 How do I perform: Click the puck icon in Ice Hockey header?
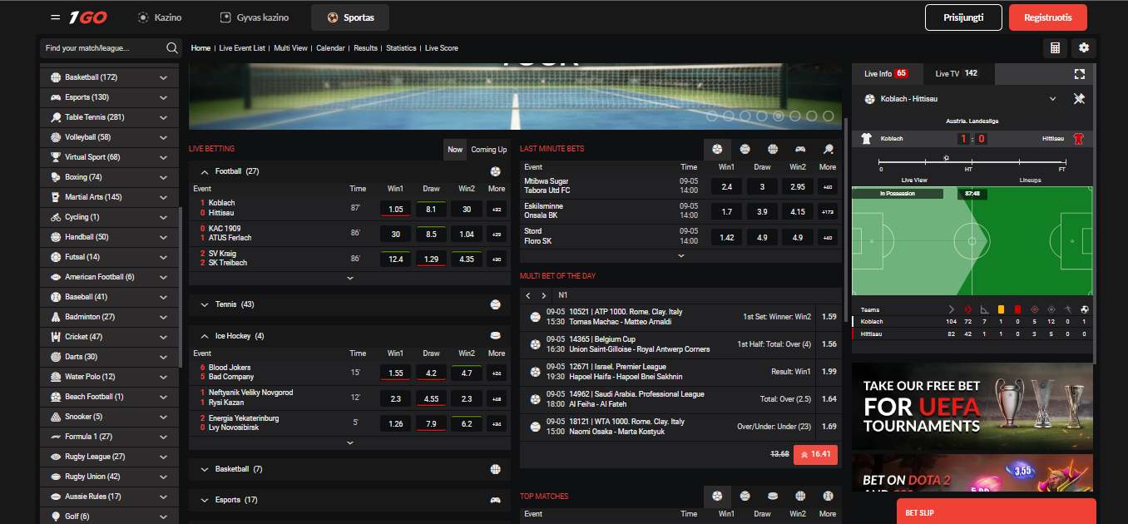click(496, 336)
